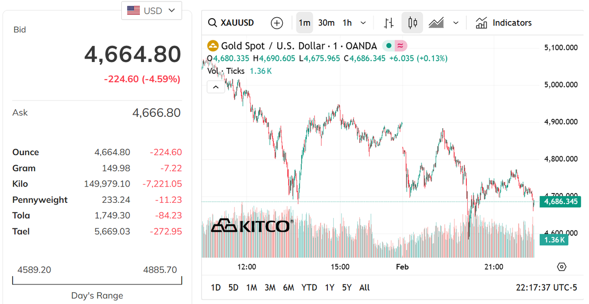Screen dimensions: 589x304
Task: Click the chart settings gear icon
Action: (562, 267)
